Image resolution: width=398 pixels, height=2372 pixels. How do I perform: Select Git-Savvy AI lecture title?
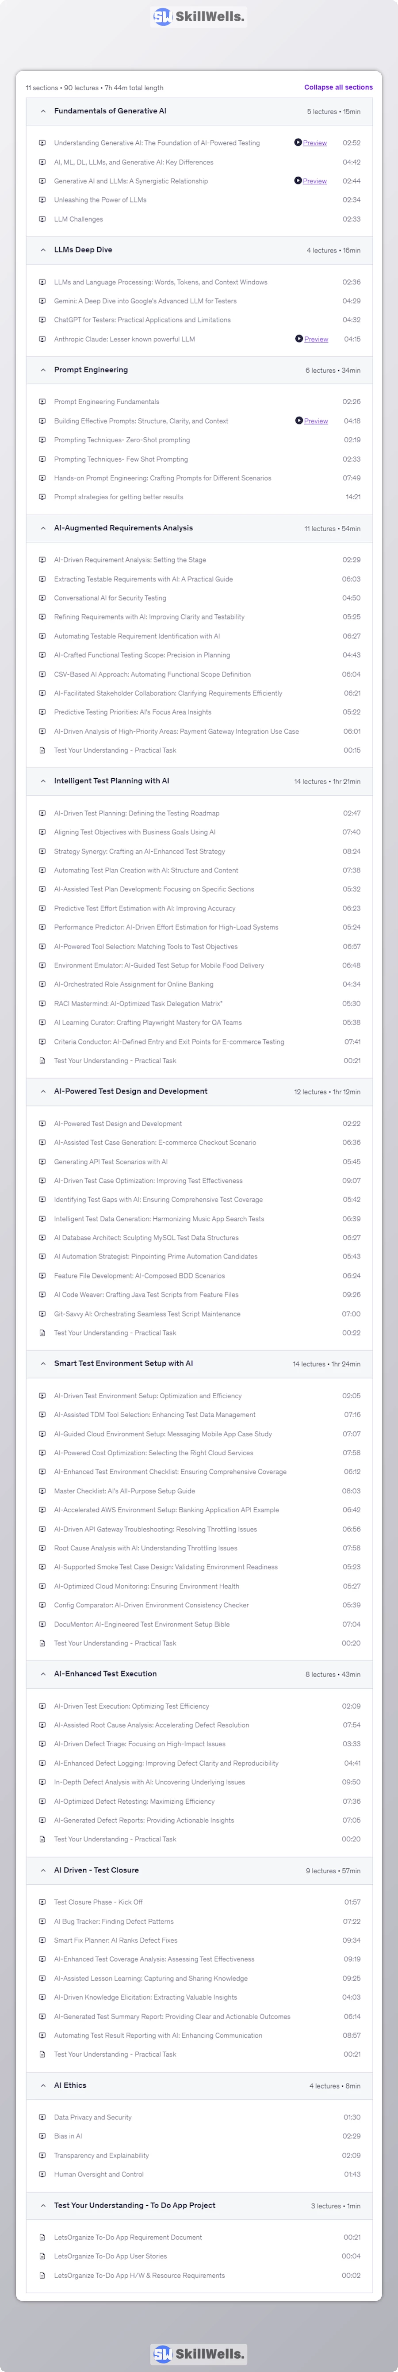click(x=146, y=1314)
